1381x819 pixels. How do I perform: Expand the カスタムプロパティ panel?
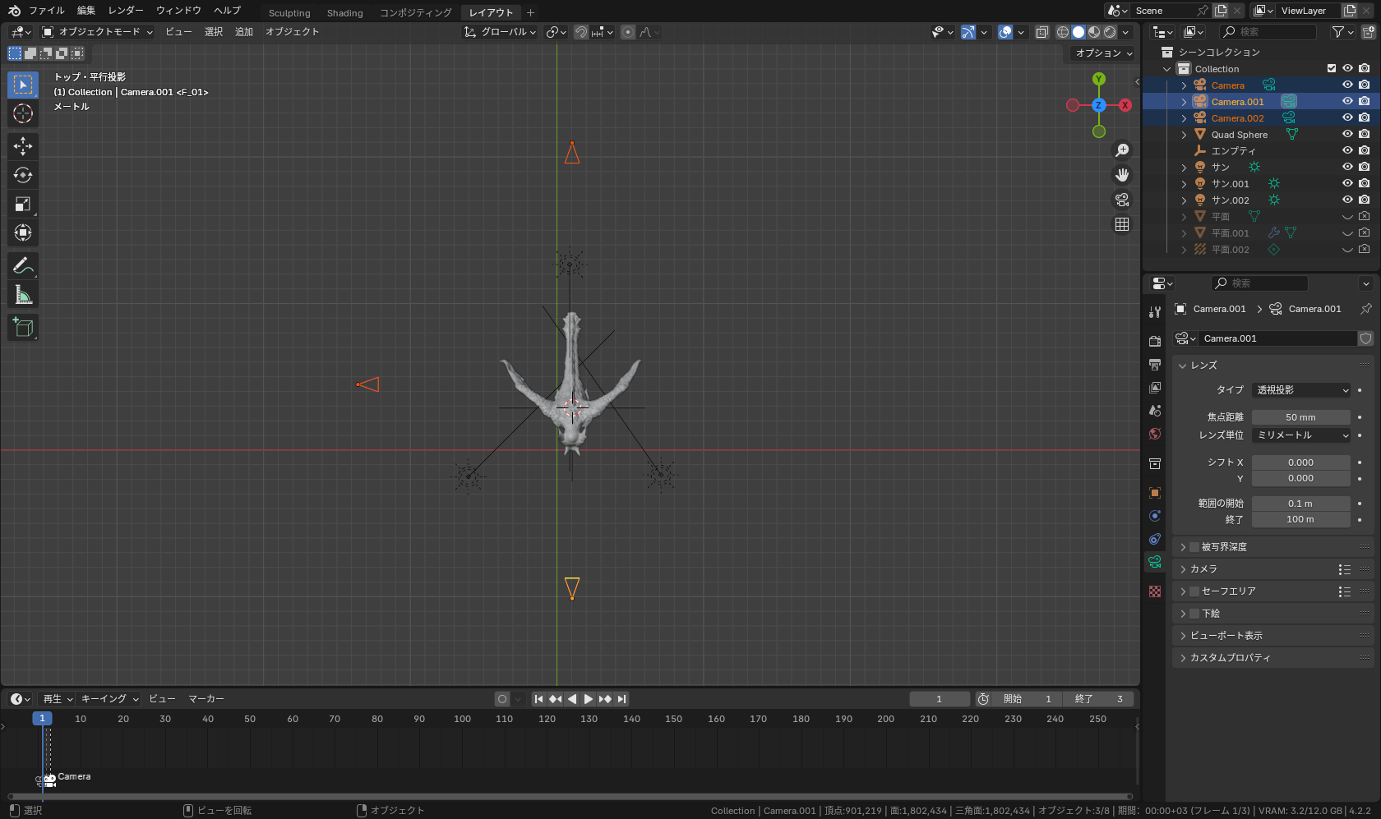coord(1182,658)
